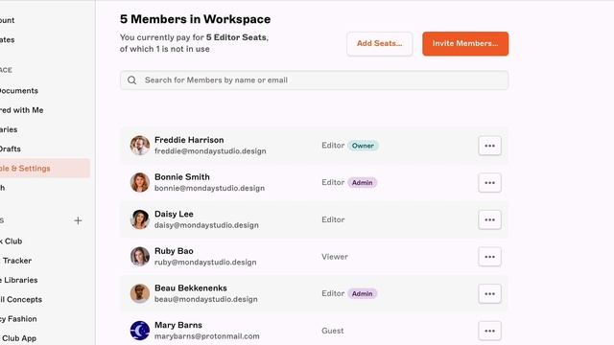Open Documents in the sidebar
The image size is (614, 345).
coord(19,91)
